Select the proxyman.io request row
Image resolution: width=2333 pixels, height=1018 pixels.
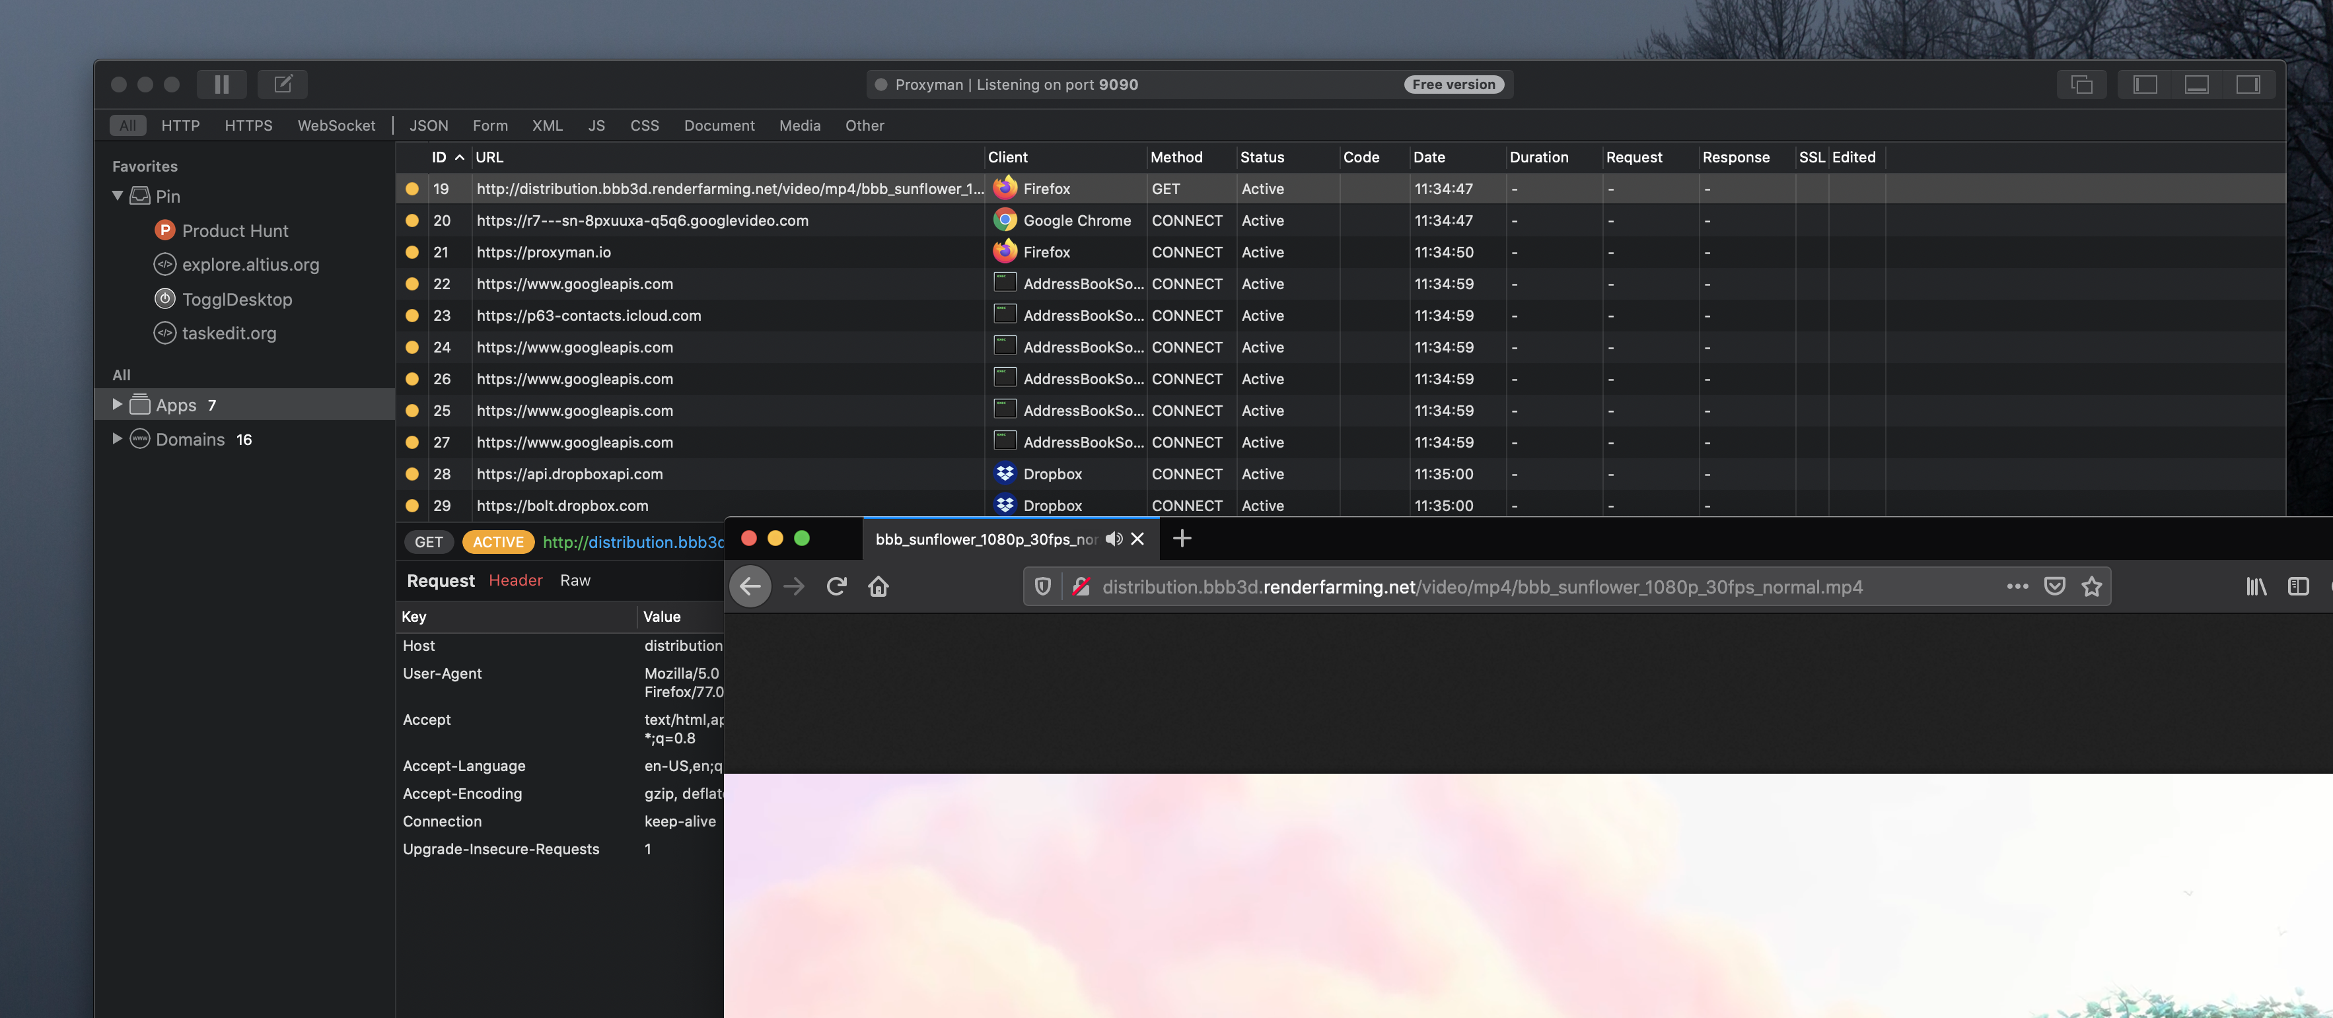tap(544, 252)
